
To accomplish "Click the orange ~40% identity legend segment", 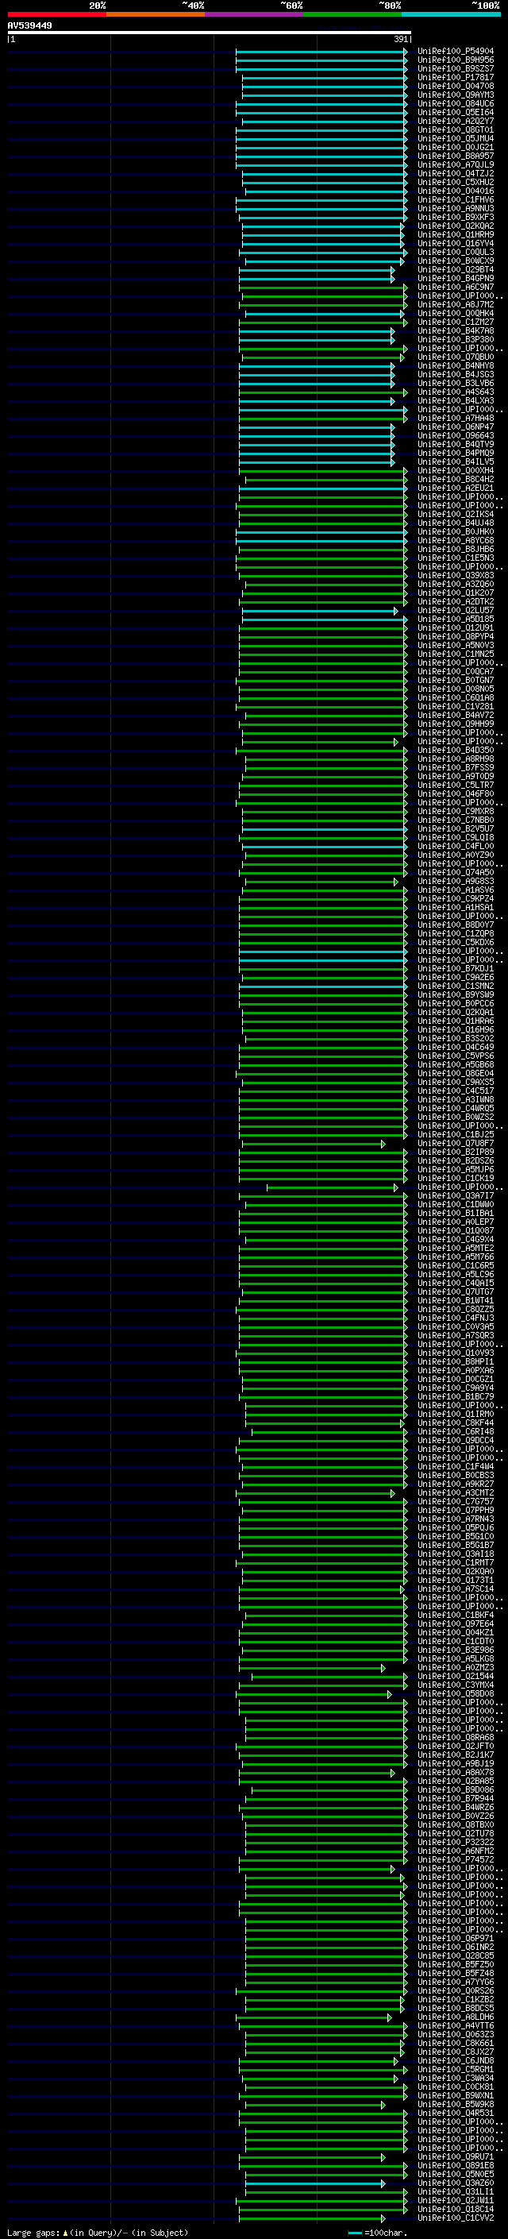I will pos(156,14).
